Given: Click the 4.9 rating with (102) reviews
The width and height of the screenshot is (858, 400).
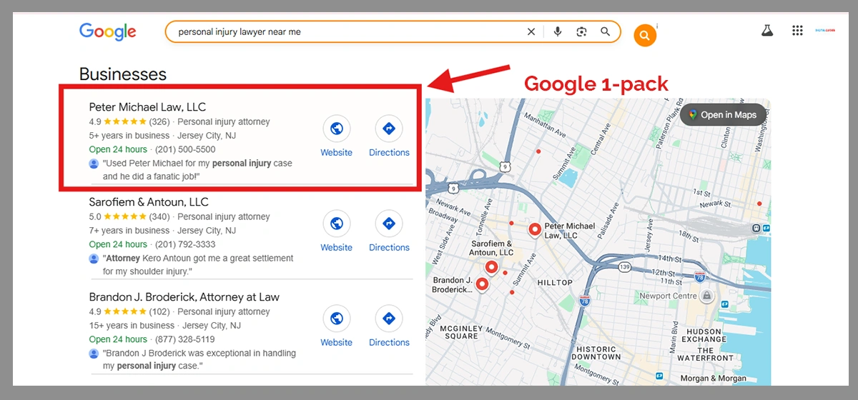Looking at the screenshot, I should click(x=130, y=312).
